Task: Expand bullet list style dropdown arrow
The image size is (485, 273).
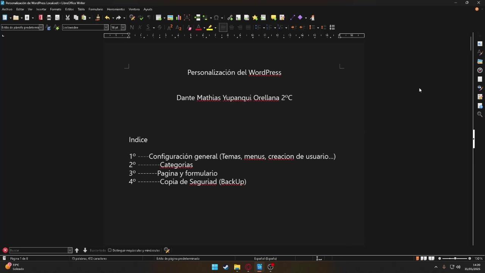Action: [264, 28]
